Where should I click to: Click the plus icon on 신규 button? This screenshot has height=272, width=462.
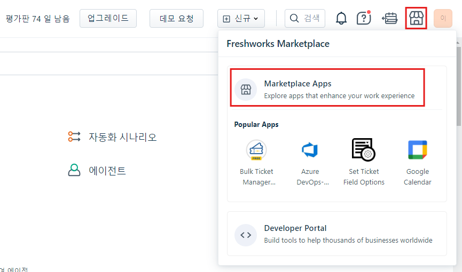coord(226,19)
